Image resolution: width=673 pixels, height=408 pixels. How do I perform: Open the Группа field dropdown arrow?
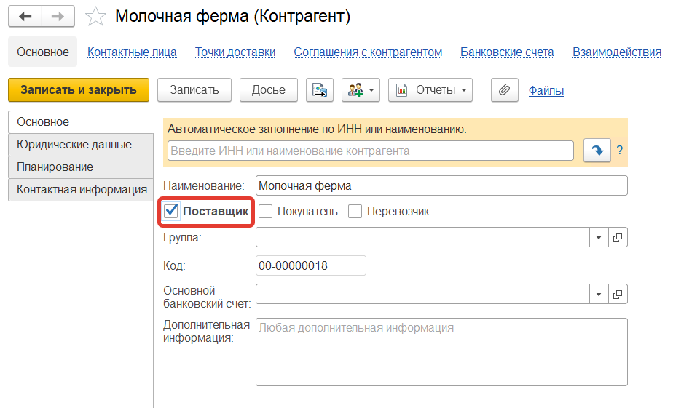pos(598,237)
